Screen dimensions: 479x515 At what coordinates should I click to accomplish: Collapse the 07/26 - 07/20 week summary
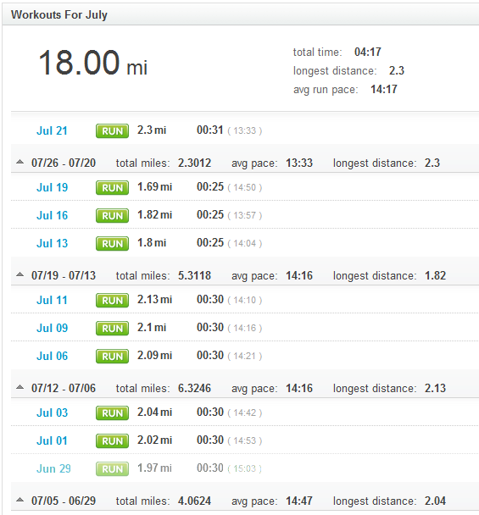(20, 162)
